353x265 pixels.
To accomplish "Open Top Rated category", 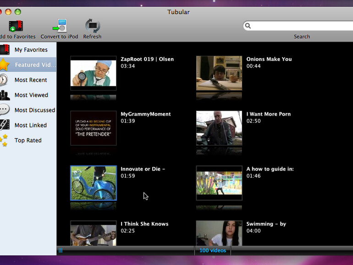I will (x=28, y=140).
